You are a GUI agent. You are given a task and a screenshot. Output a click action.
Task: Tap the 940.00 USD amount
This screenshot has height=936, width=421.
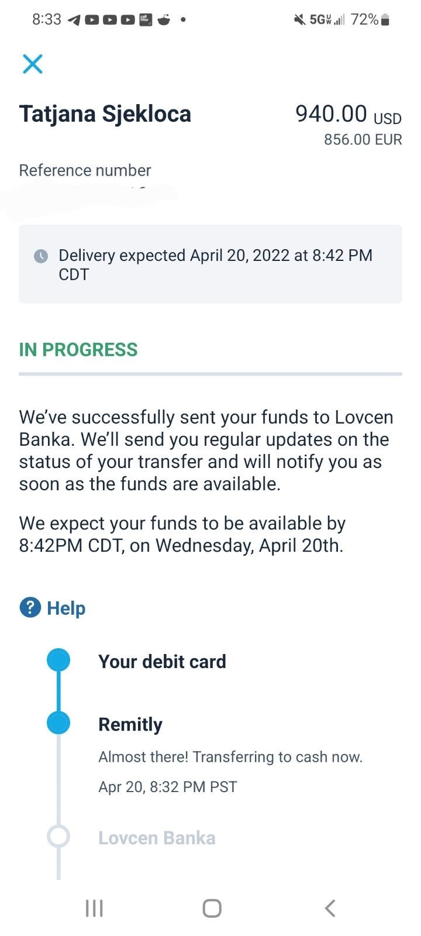pos(348,114)
